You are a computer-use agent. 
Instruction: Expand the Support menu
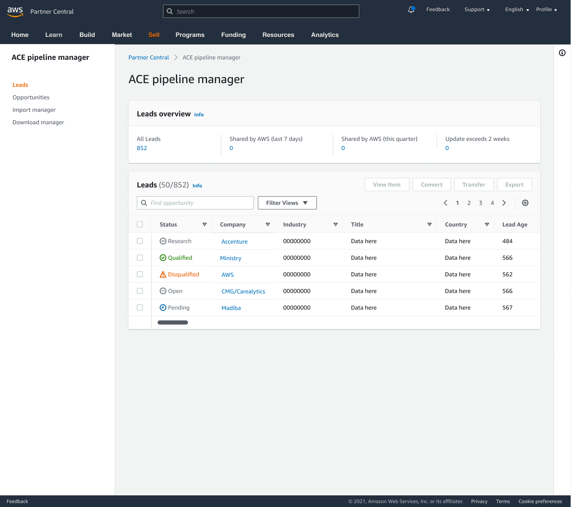coord(477,10)
